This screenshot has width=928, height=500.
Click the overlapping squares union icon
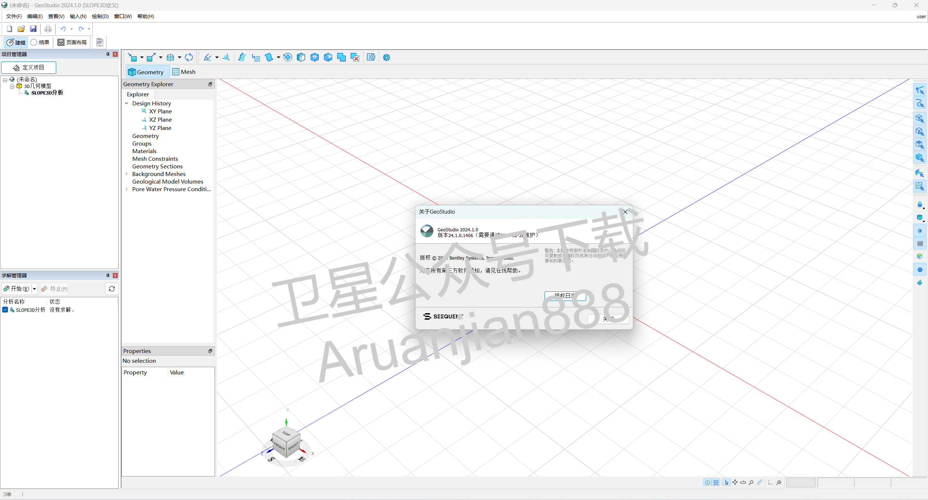tap(341, 57)
